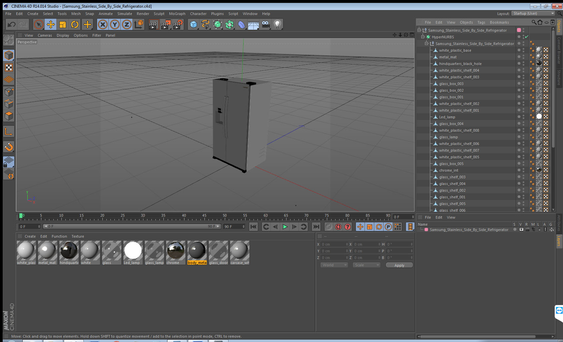This screenshot has height=342, width=563.
Task: Activate the Move tool in toolbar
Action: 51,24
